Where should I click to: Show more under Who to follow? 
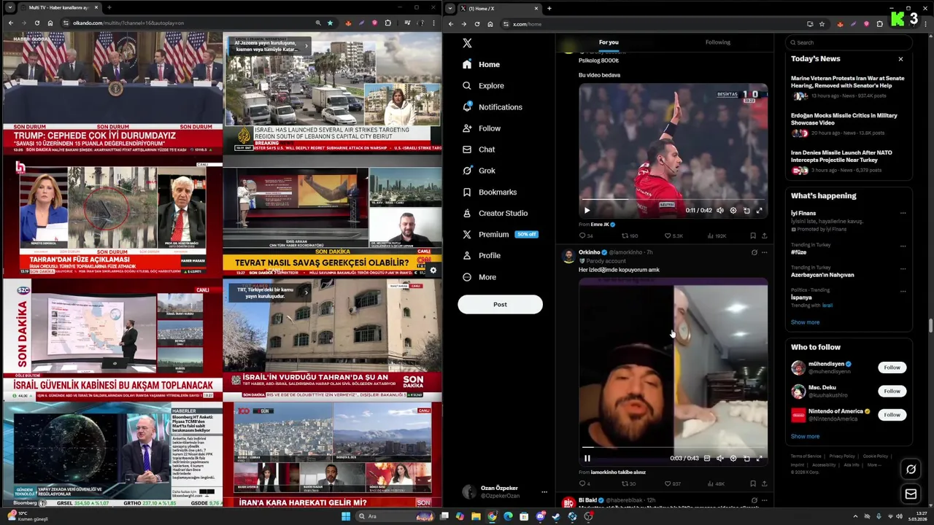(x=805, y=436)
